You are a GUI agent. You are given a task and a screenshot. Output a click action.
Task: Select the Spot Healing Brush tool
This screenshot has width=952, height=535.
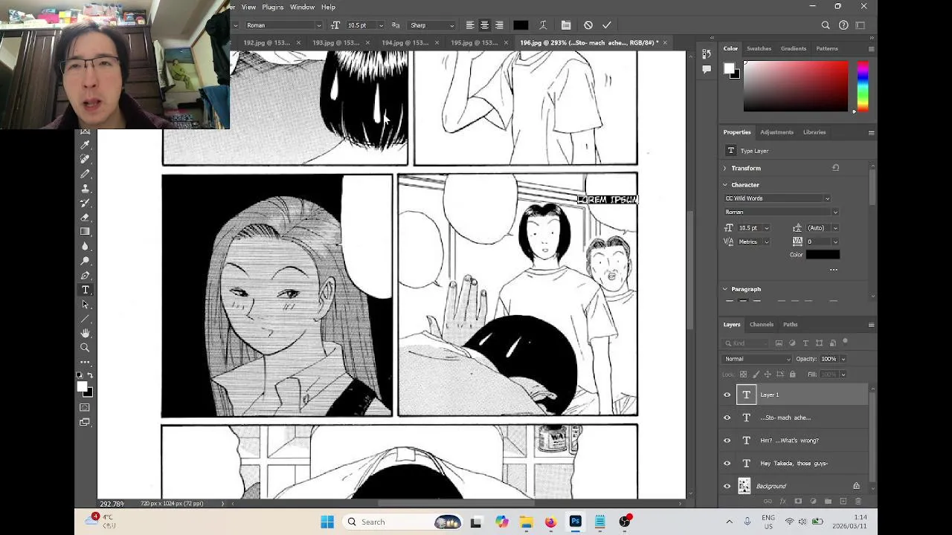[x=86, y=159]
